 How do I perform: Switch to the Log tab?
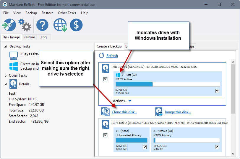pos(44,37)
